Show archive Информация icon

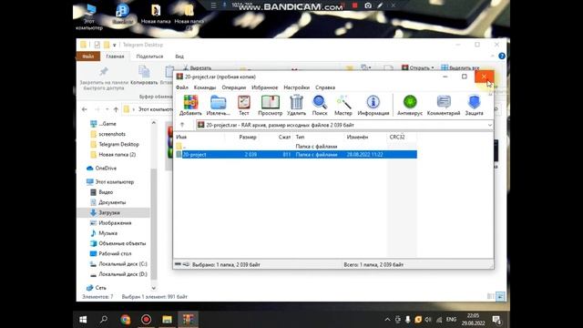(373, 105)
